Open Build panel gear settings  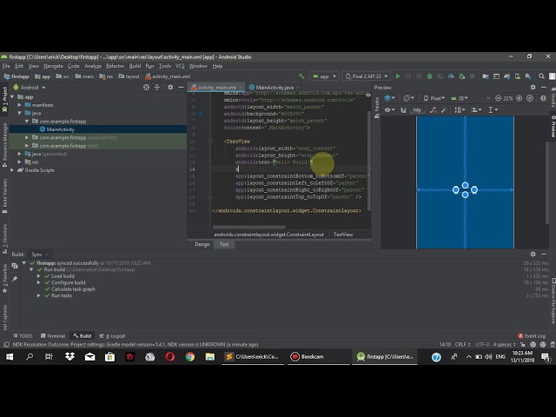(533, 254)
